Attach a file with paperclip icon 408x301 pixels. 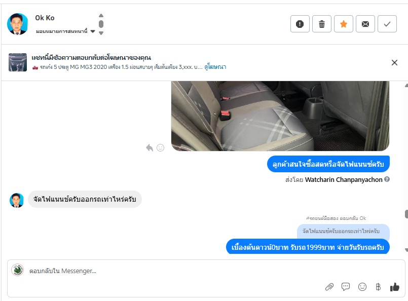pos(329,287)
